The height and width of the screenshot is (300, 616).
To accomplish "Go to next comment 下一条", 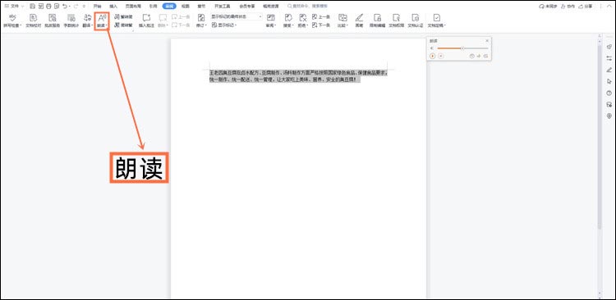I will pos(181,25).
